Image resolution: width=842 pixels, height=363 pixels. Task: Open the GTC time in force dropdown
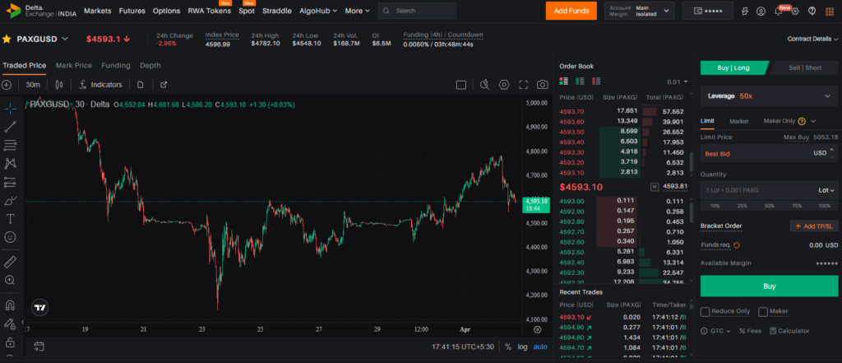(x=716, y=331)
